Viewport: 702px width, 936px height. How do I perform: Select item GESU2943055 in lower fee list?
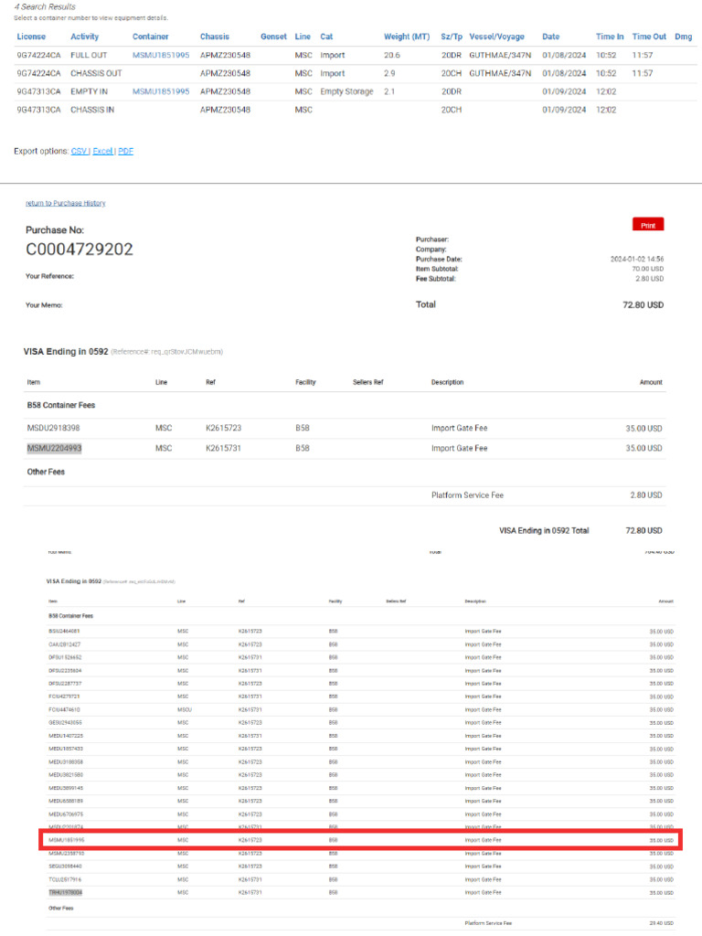click(65, 723)
